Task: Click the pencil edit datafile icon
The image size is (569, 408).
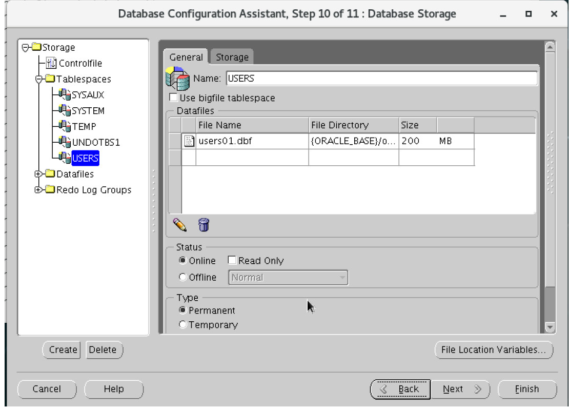Action: [179, 225]
